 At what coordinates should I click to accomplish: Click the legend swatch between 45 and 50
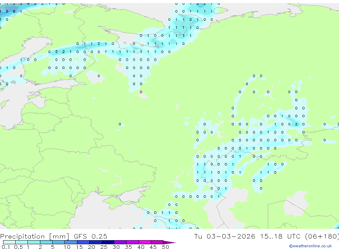pyautogui.click(x=157, y=242)
